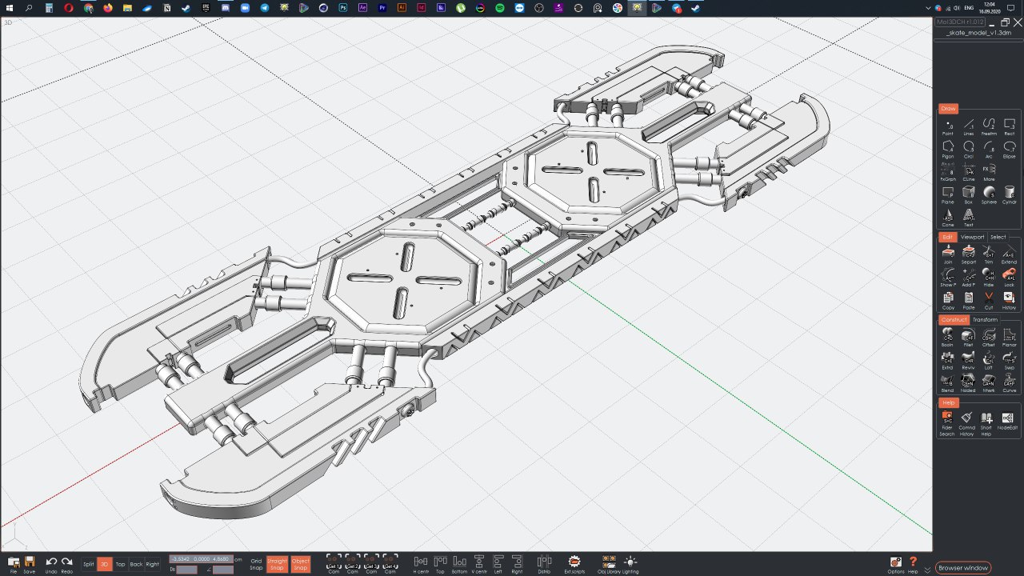Switch to Split view
Image resolution: width=1024 pixels, height=576 pixels.
[88, 564]
